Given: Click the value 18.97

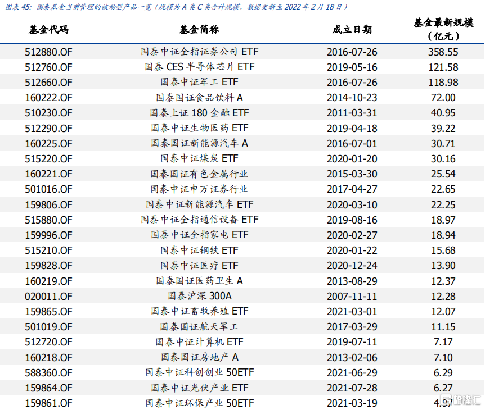Looking at the screenshot, I should point(443,220).
